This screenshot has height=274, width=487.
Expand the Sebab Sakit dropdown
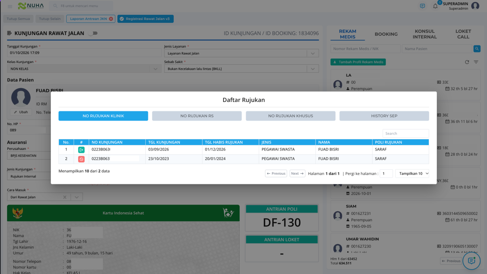tap(313, 69)
